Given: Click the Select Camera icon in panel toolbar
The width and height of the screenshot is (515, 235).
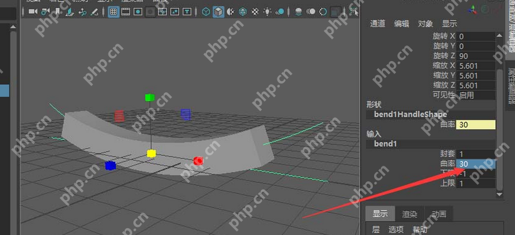Looking at the screenshot, I should (x=33, y=12).
